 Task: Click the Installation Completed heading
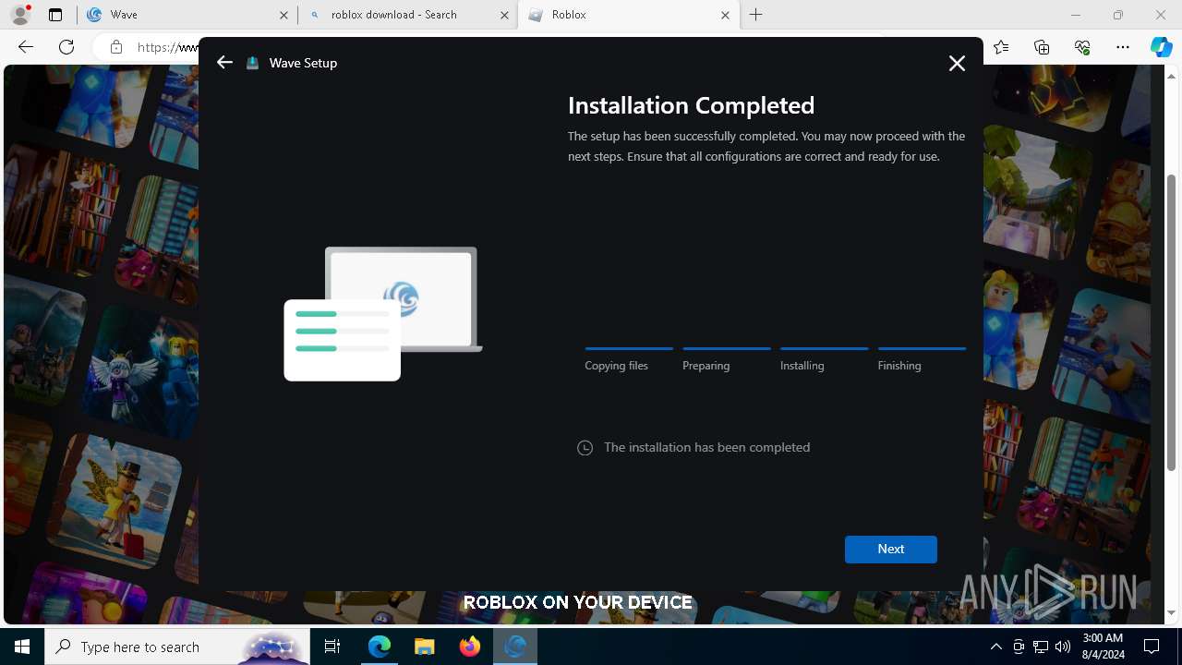pyautogui.click(x=691, y=105)
